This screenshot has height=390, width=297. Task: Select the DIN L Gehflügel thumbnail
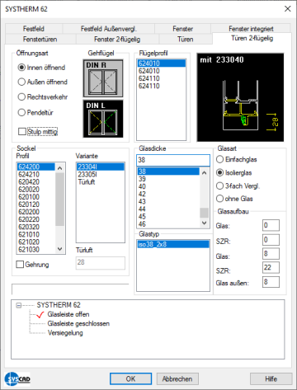pyautogui.click(x=103, y=119)
